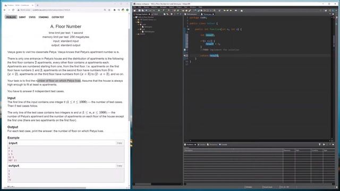Screen dimensions: 340x191
Task: Click Open Perspective icon at Eclipse toolbar right
Action: tap(326, 11)
